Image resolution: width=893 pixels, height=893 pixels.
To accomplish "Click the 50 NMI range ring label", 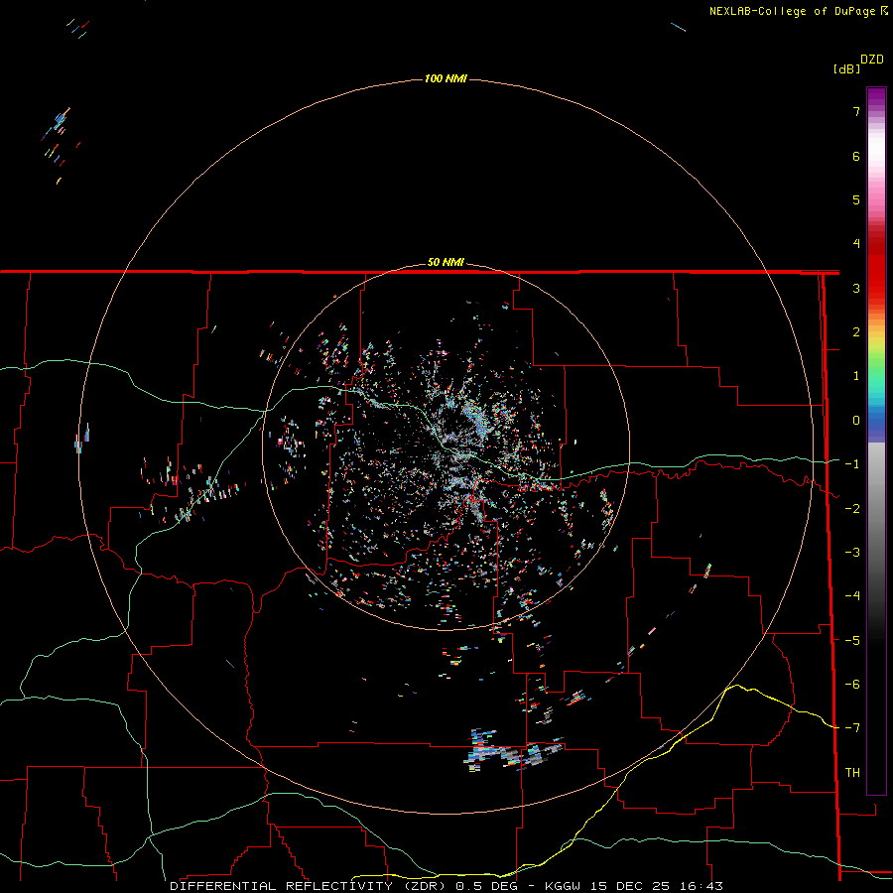I will 446,263.
